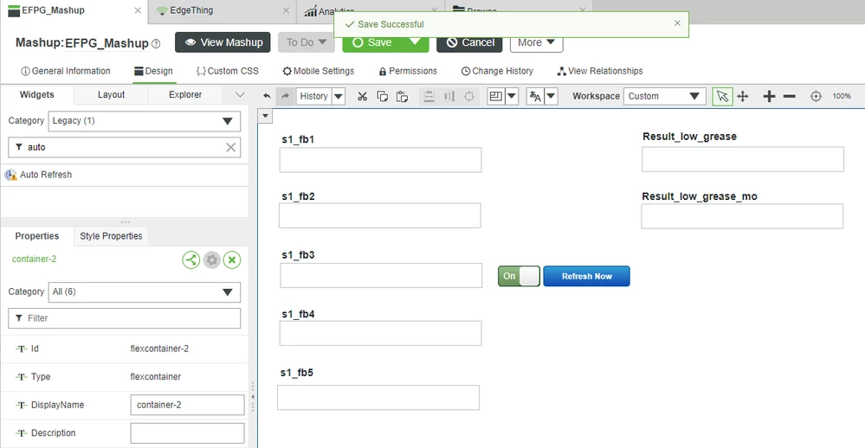The height and width of the screenshot is (448, 865).
Task: Click the distribute horizontally icon
Action: pos(449,96)
